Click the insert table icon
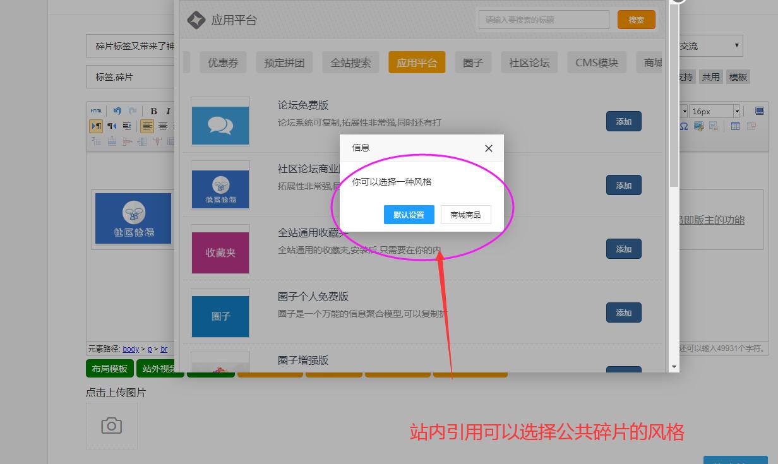The height and width of the screenshot is (464, 778). pyautogui.click(x=735, y=126)
